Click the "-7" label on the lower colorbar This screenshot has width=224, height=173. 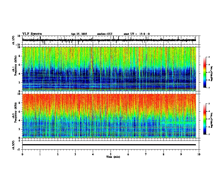[x=209, y=135]
